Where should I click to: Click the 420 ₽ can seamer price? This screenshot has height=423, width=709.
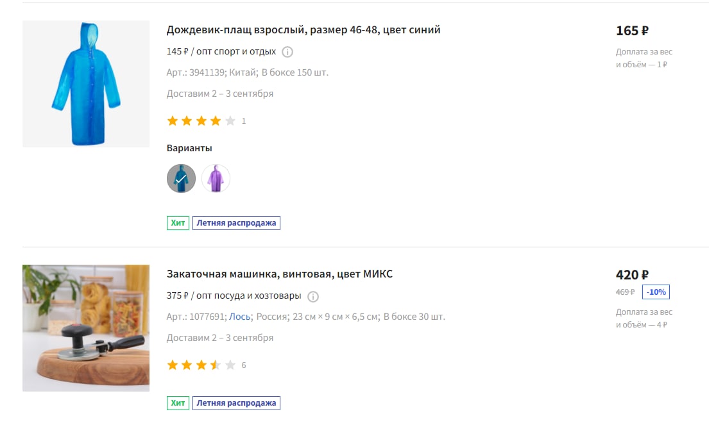pos(632,275)
